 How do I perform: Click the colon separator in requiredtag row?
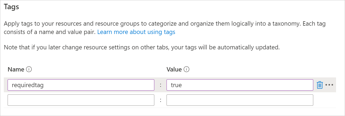161,85
